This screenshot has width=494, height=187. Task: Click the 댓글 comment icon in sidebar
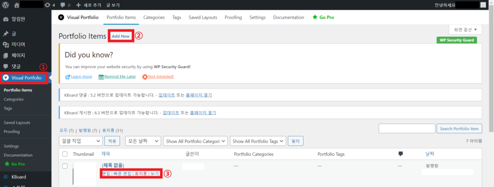pyautogui.click(x=6, y=66)
